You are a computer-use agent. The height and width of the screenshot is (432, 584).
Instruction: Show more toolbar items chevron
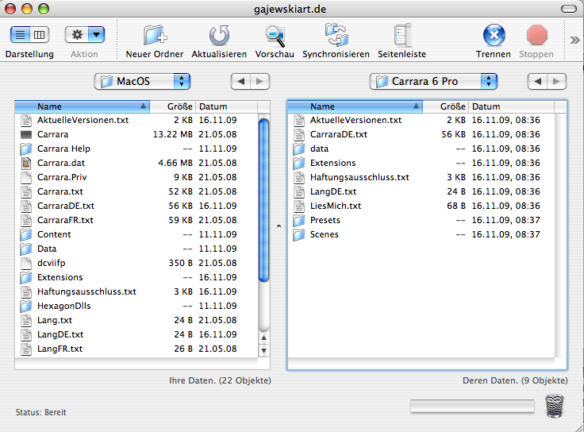tap(574, 40)
